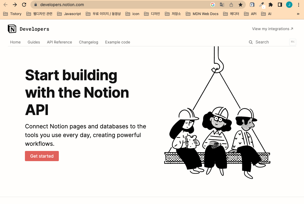Click the bookmark star icon

pos(241,5)
